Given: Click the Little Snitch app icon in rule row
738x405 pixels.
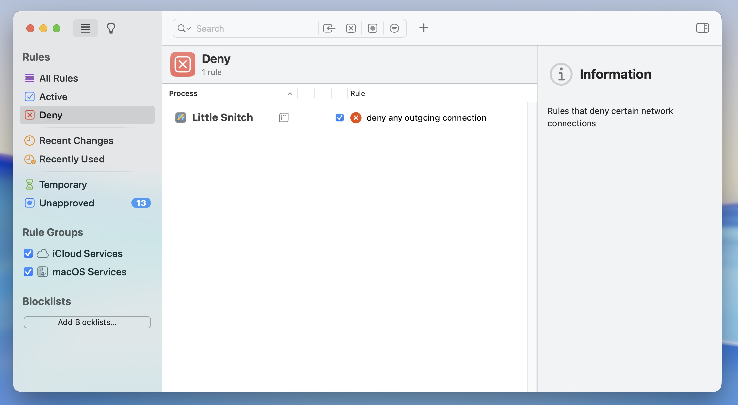Looking at the screenshot, I should tap(180, 117).
